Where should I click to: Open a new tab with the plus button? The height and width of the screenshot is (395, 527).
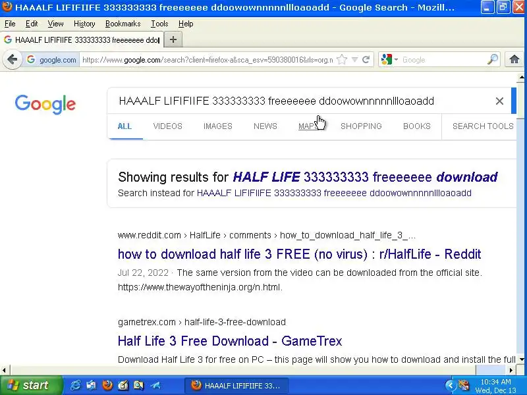click(173, 39)
